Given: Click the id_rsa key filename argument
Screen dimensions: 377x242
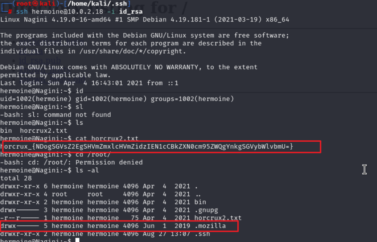Looking at the screenshot, I should 131,11.
